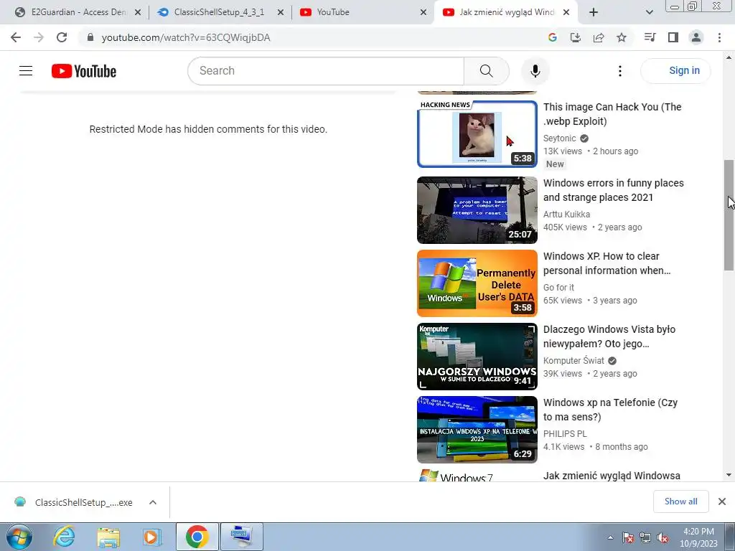The height and width of the screenshot is (551, 735).
Task: Go back with browser back arrow
Action: 16,37
